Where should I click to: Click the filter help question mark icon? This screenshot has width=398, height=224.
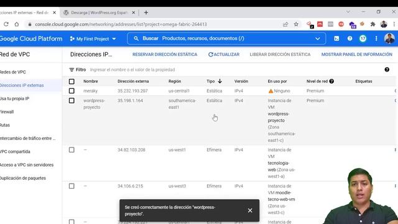(x=387, y=70)
